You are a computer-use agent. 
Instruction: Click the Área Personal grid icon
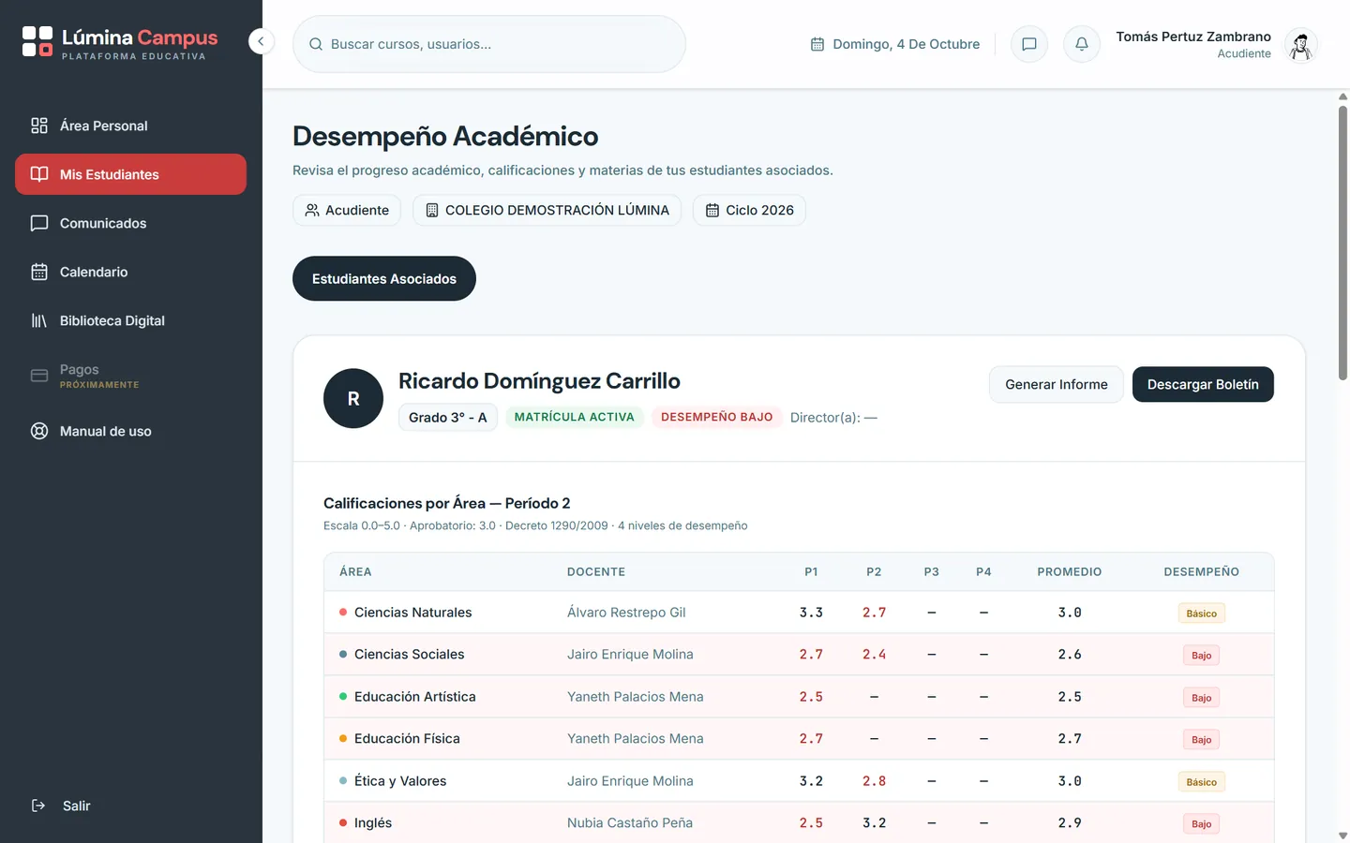coord(39,126)
